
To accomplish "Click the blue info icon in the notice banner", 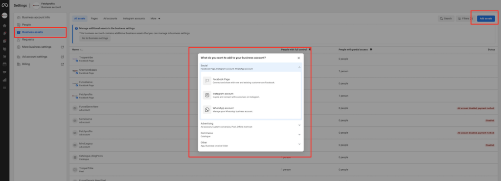I will click(76, 28).
